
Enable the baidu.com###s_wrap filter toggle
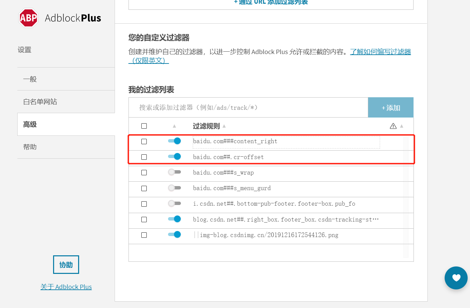coord(174,172)
